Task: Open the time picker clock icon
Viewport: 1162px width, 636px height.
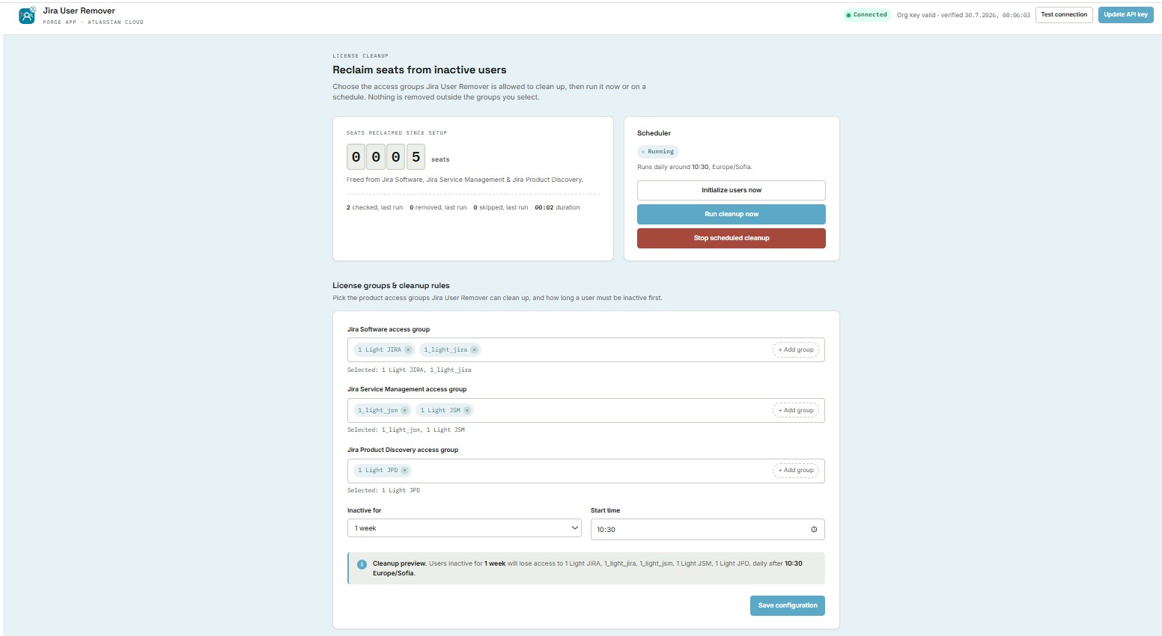Action: (x=814, y=530)
